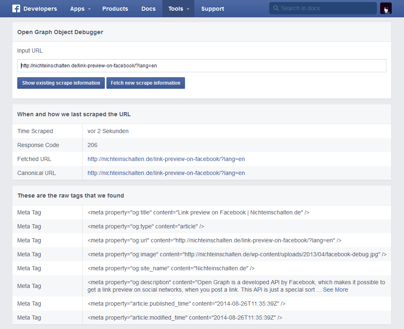Click the og:site_name meta tag text
404x329 pixels.
171,268
